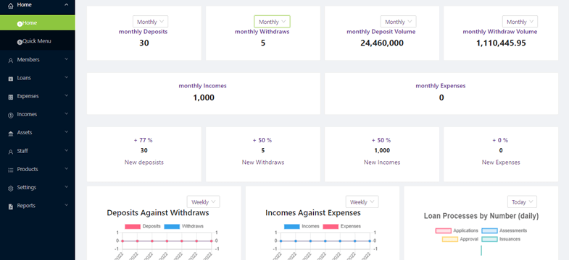Collapse the Home menu chevron
Image resolution: width=569 pixels, height=260 pixels.
(66, 5)
